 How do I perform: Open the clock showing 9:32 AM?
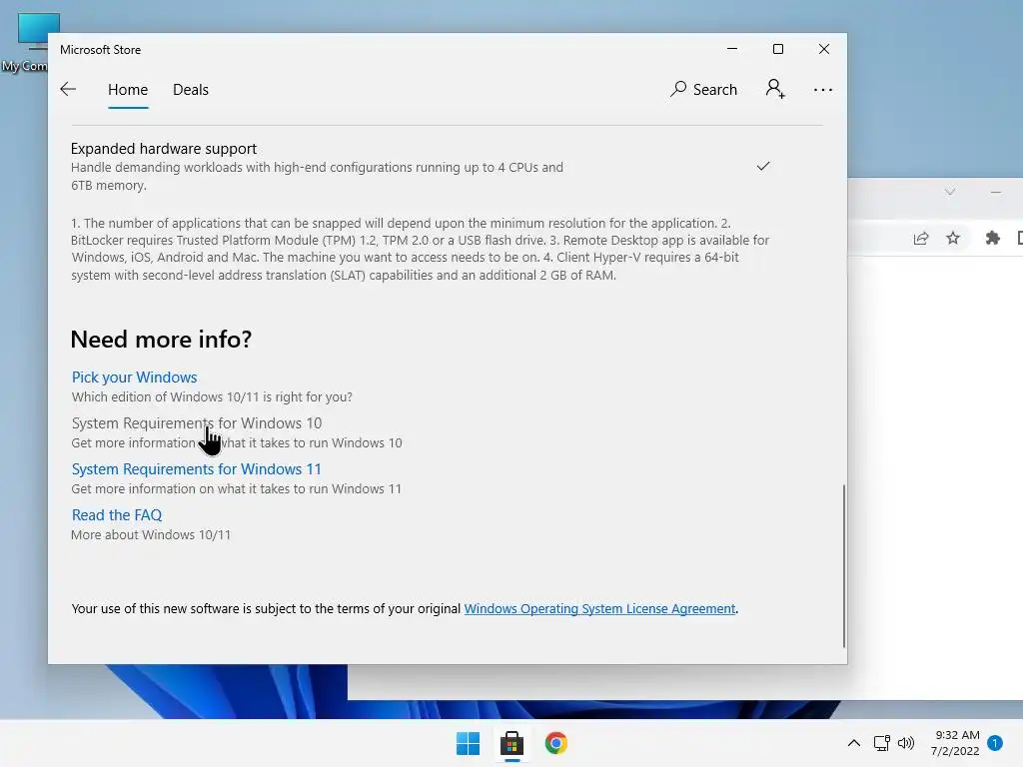(955, 743)
